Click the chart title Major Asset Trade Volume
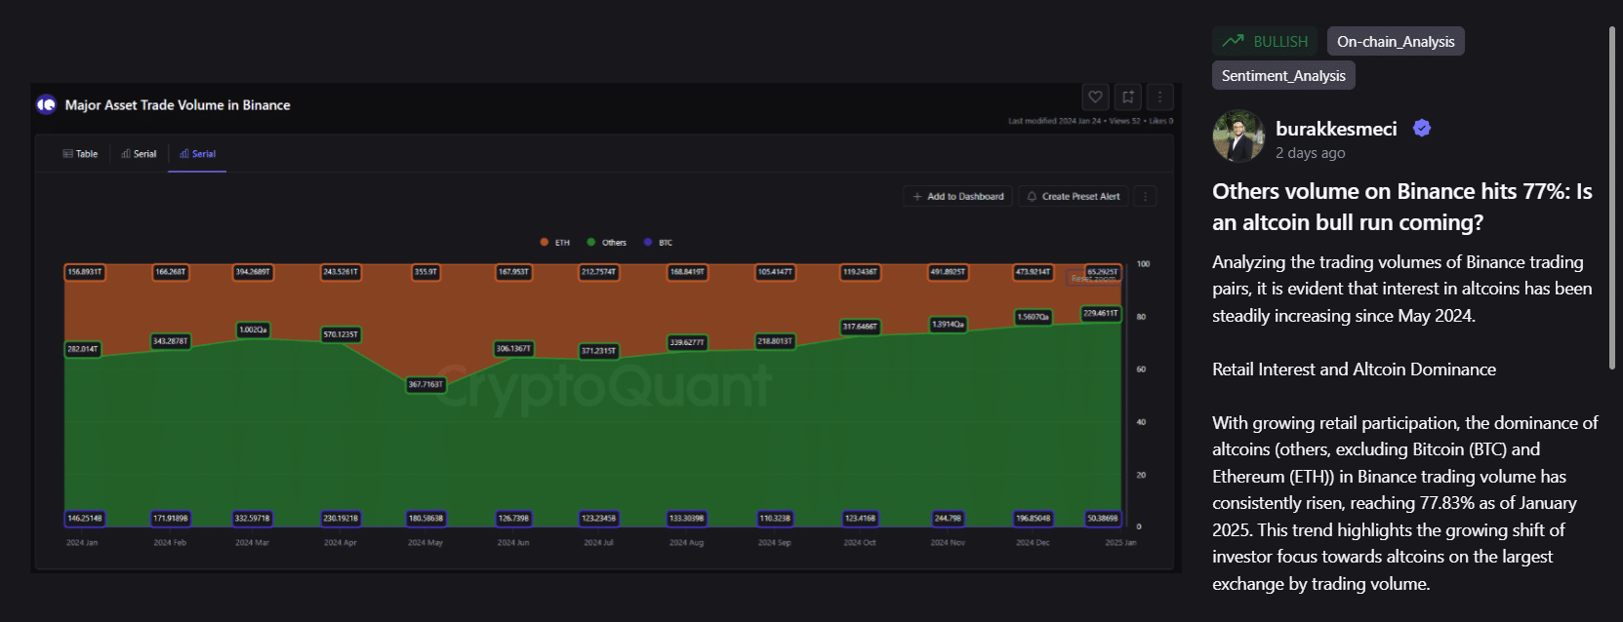Screen dimensions: 1623x622 click(x=178, y=105)
